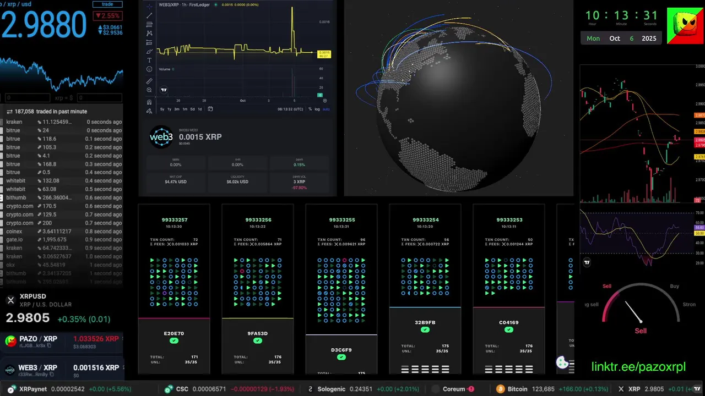
Task: Set chart range to 5d
Action: coord(193,109)
